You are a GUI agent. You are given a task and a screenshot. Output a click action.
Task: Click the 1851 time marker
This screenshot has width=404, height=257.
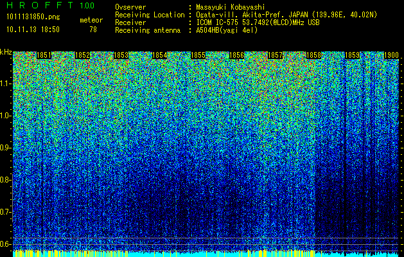(x=44, y=55)
